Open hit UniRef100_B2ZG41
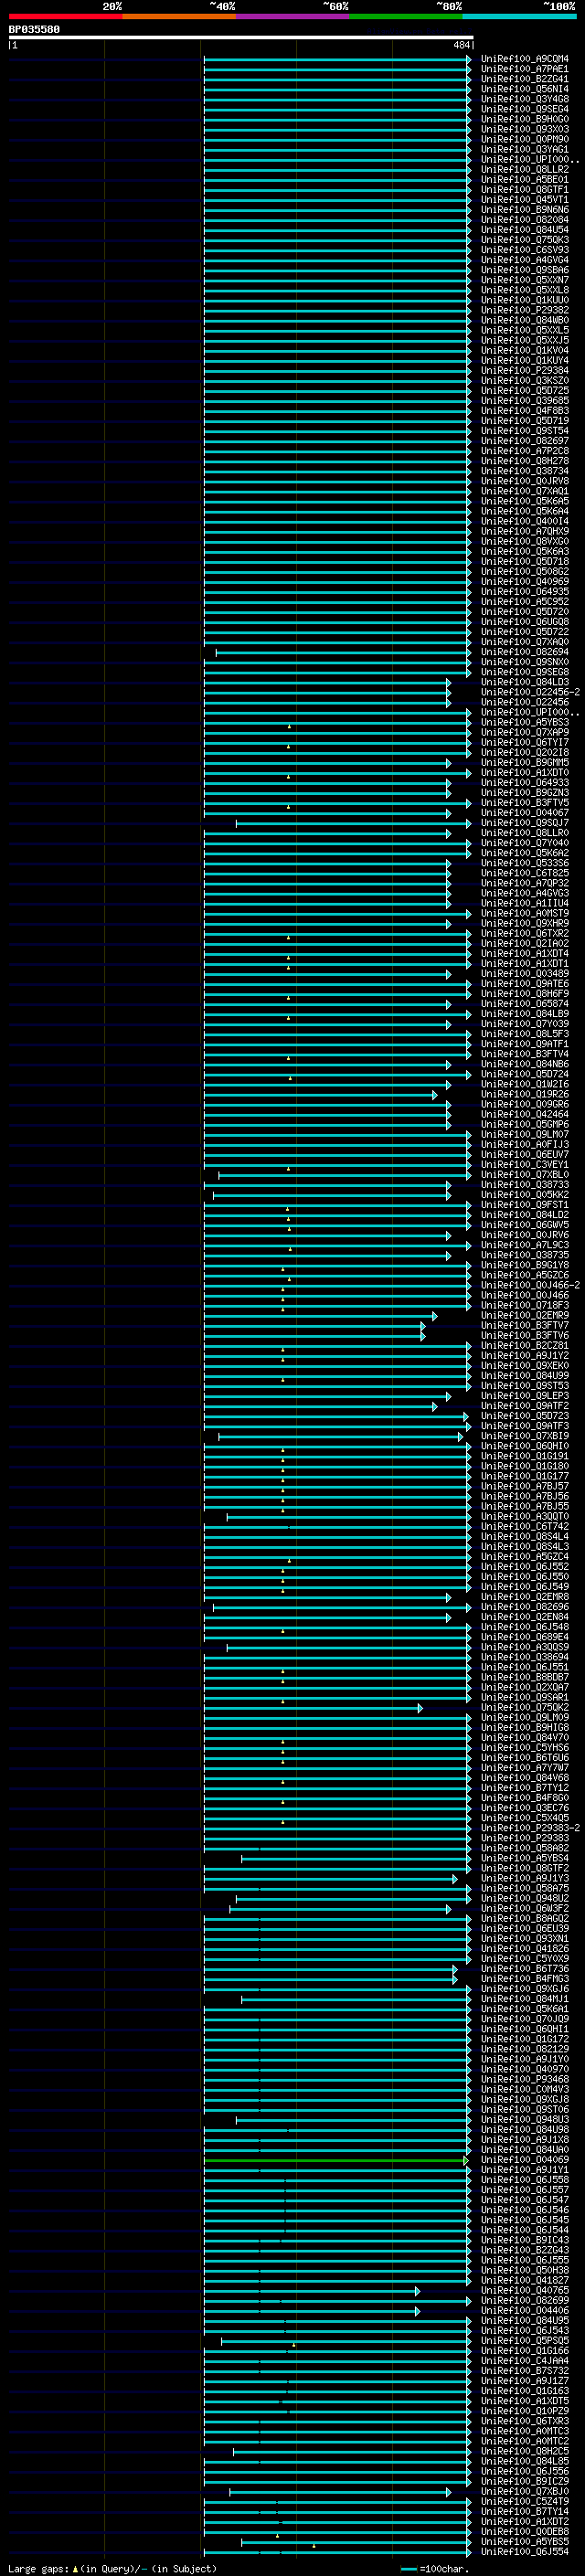The width and height of the screenshot is (585, 2576). coord(524,79)
